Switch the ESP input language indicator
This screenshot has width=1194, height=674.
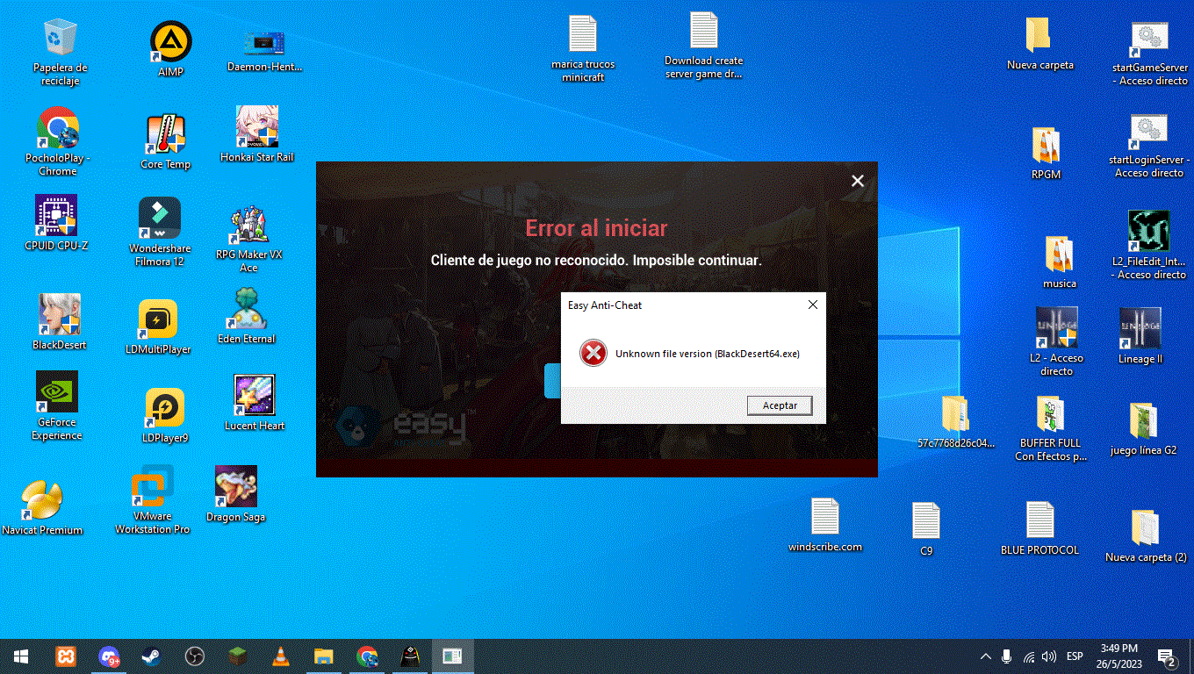coord(1074,656)
